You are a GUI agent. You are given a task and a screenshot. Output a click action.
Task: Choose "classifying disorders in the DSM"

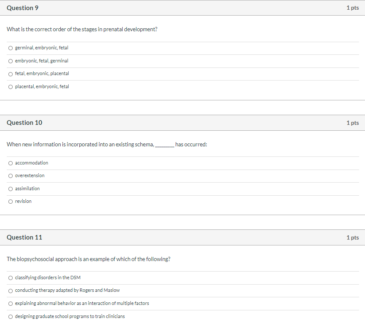coord(11,278)
